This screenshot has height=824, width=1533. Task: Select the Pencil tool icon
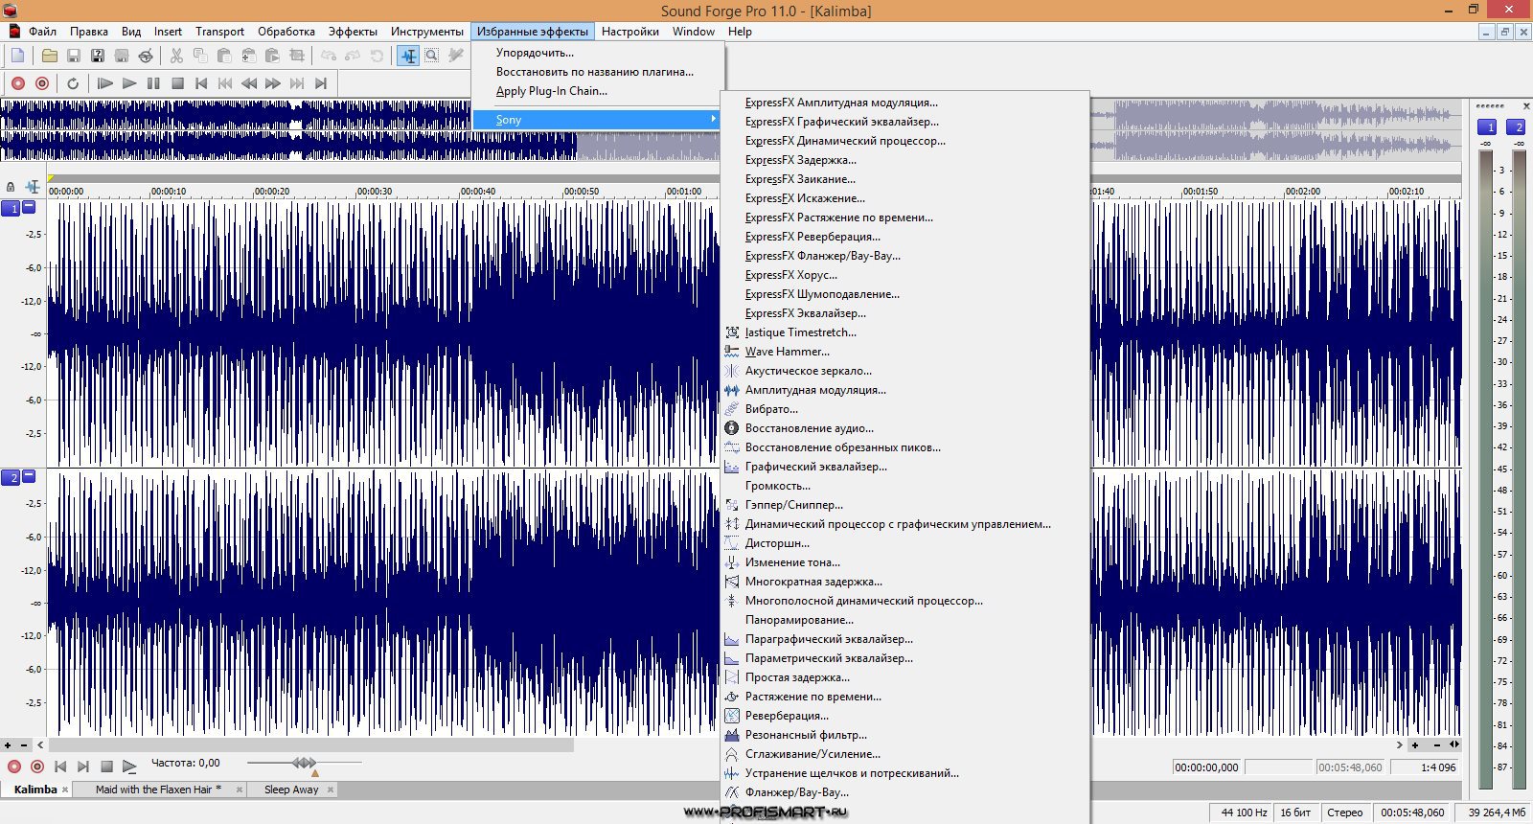[456, 56]
